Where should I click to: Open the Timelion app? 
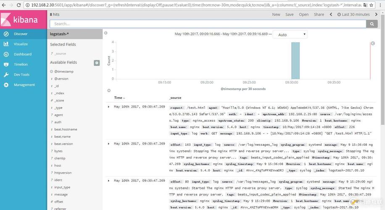pyautogui.click(x=21, y=64)
